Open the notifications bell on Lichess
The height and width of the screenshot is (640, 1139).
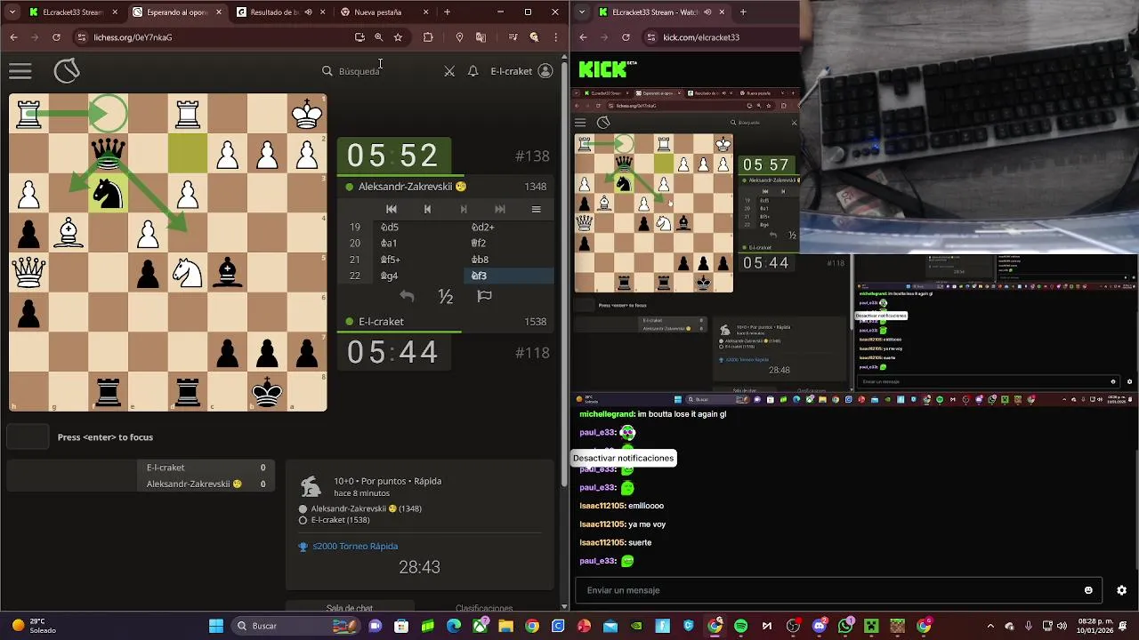coord(473,71)
